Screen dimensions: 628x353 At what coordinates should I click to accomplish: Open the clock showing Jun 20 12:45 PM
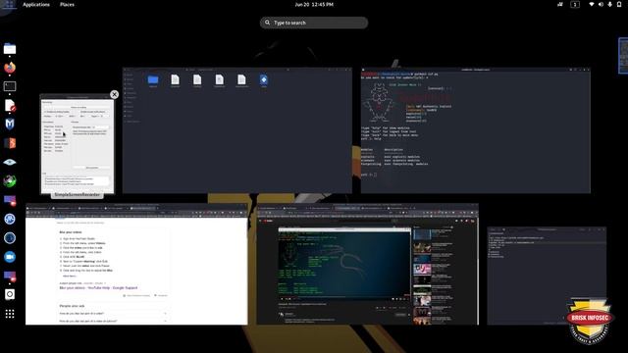[x=314, y=4]
